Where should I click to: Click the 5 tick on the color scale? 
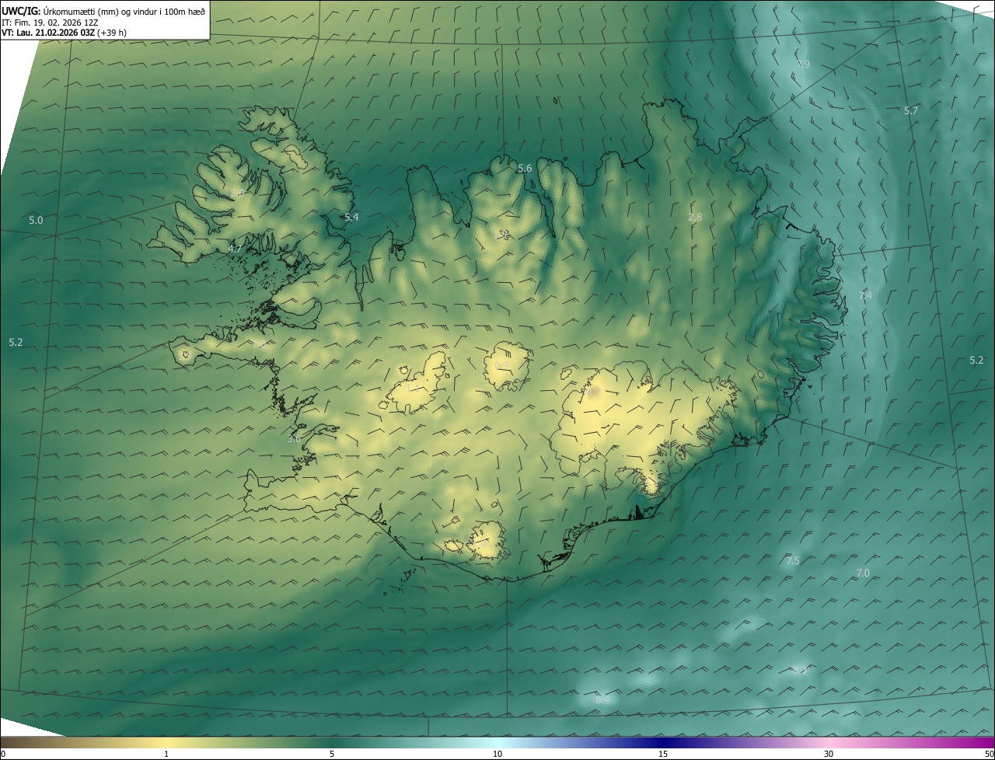tap(332, 754)
